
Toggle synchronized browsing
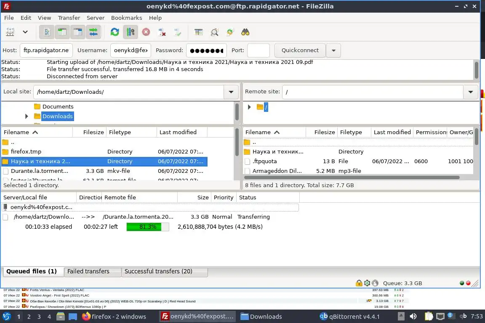point(230,32)
